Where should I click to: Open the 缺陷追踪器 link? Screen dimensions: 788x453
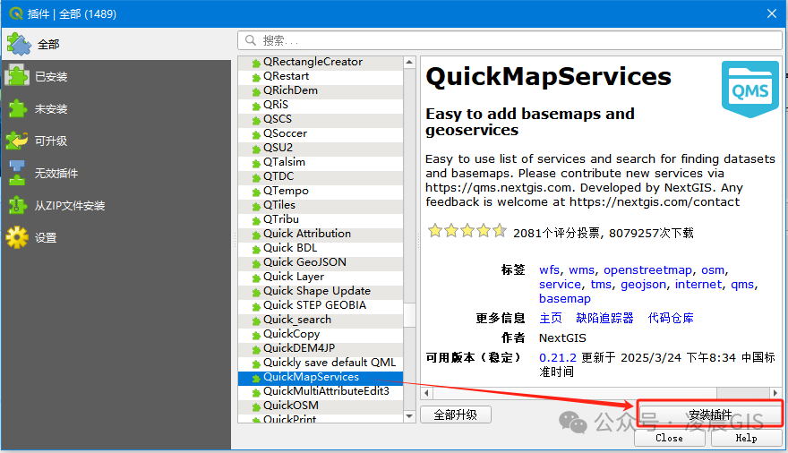tap(605, 318)
